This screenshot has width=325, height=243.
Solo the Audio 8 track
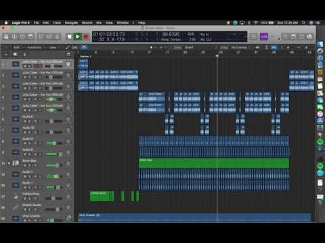click(30, 155)
